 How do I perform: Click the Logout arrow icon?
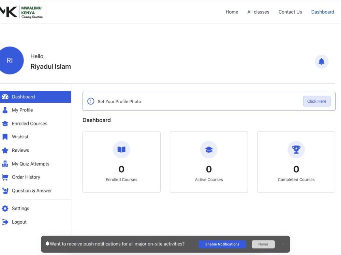click(x=5, y=222)
